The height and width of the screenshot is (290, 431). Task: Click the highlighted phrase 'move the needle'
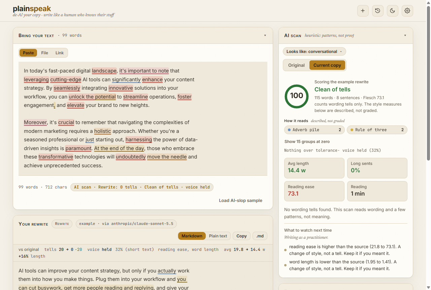167,157
